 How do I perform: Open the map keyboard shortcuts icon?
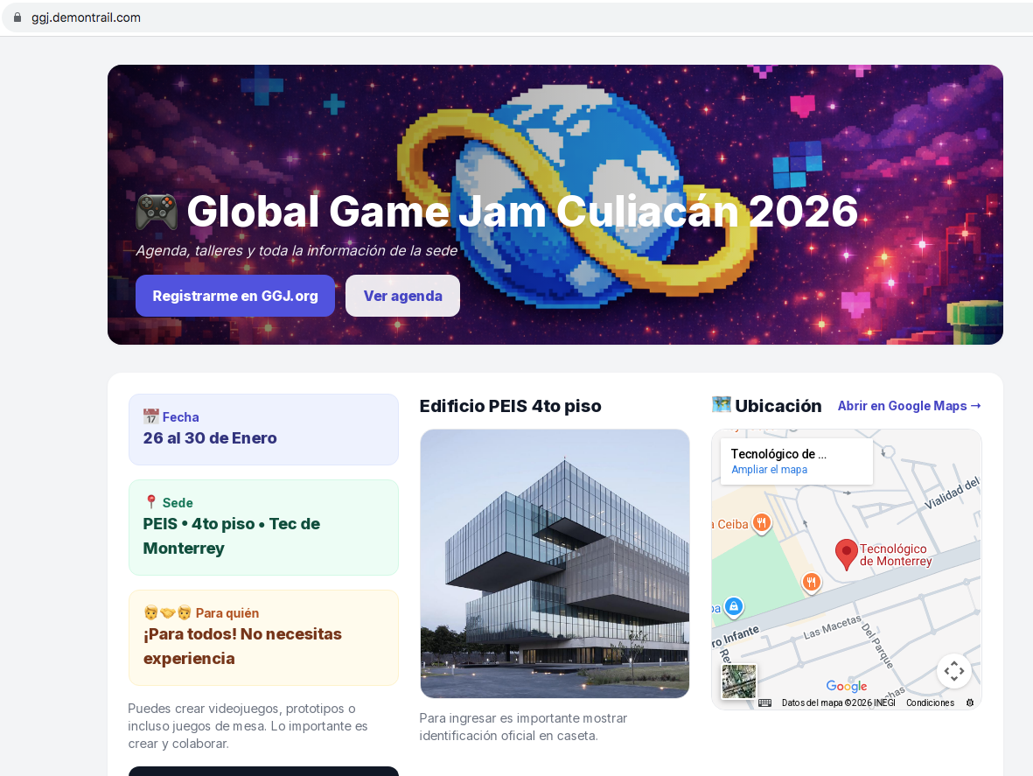tap(764, 703)
